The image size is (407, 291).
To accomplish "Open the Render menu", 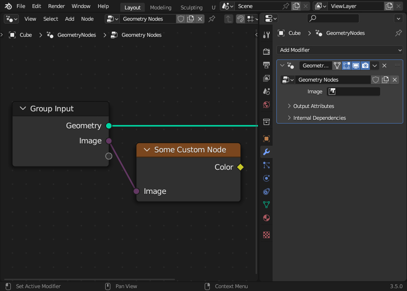I will pyautogui.click(x=56, y=6).
